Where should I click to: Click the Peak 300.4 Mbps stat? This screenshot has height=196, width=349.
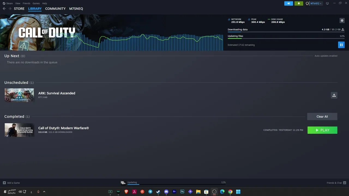256,21
